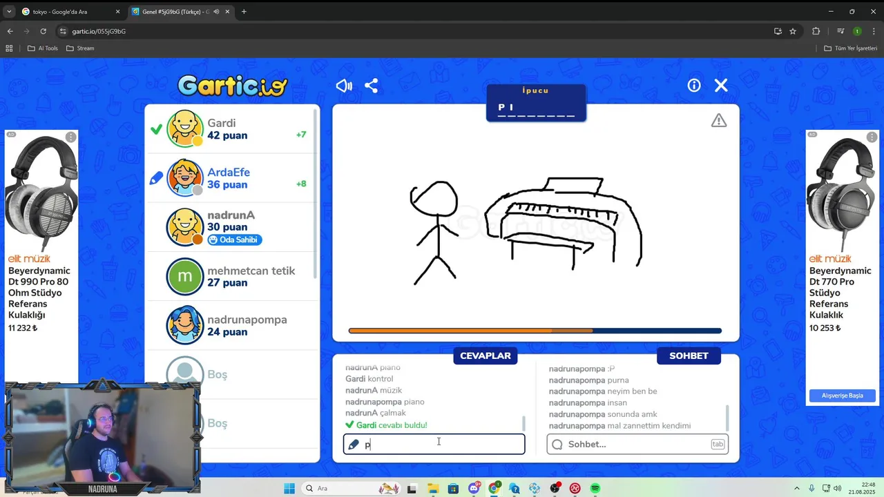The image size is (884, 497).
Task: Open the tab search dropdown
Action: (9, 12)
